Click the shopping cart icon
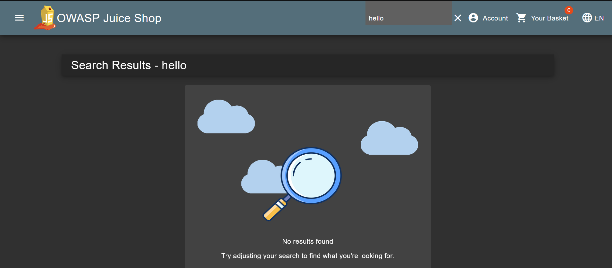 (521, 18)
